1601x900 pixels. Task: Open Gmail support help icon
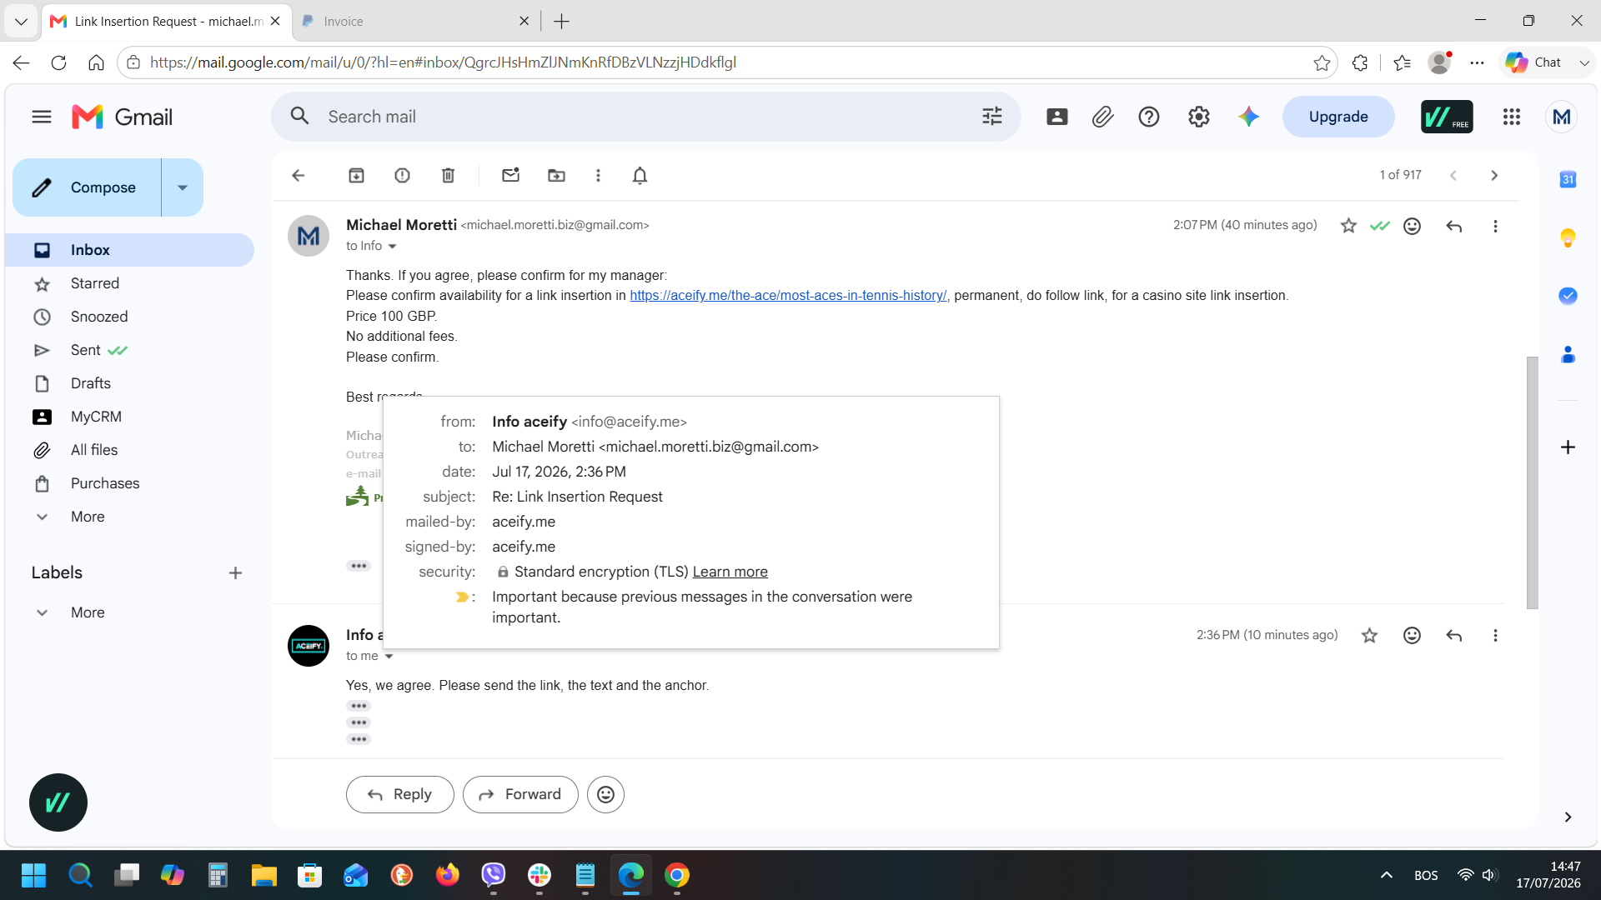(x=1149, y=117)
